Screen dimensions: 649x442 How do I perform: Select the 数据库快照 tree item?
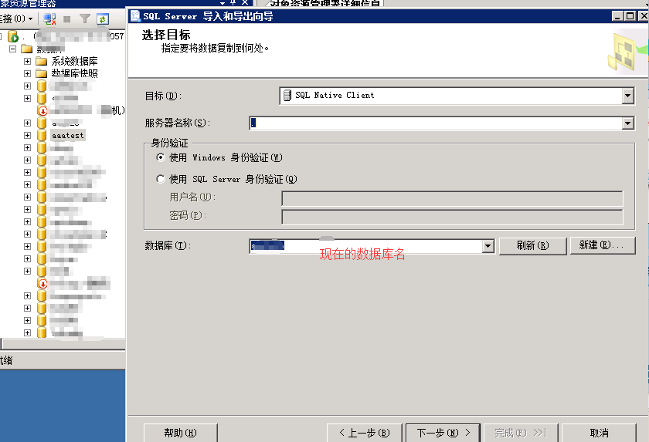coord(74,73)
